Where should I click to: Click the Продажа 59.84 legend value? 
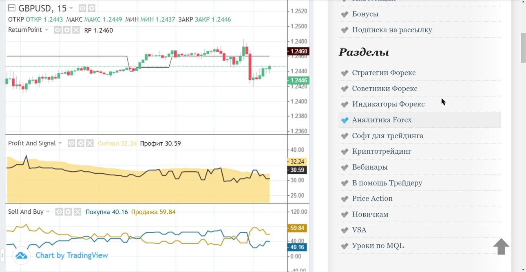(x=153, y=212)
